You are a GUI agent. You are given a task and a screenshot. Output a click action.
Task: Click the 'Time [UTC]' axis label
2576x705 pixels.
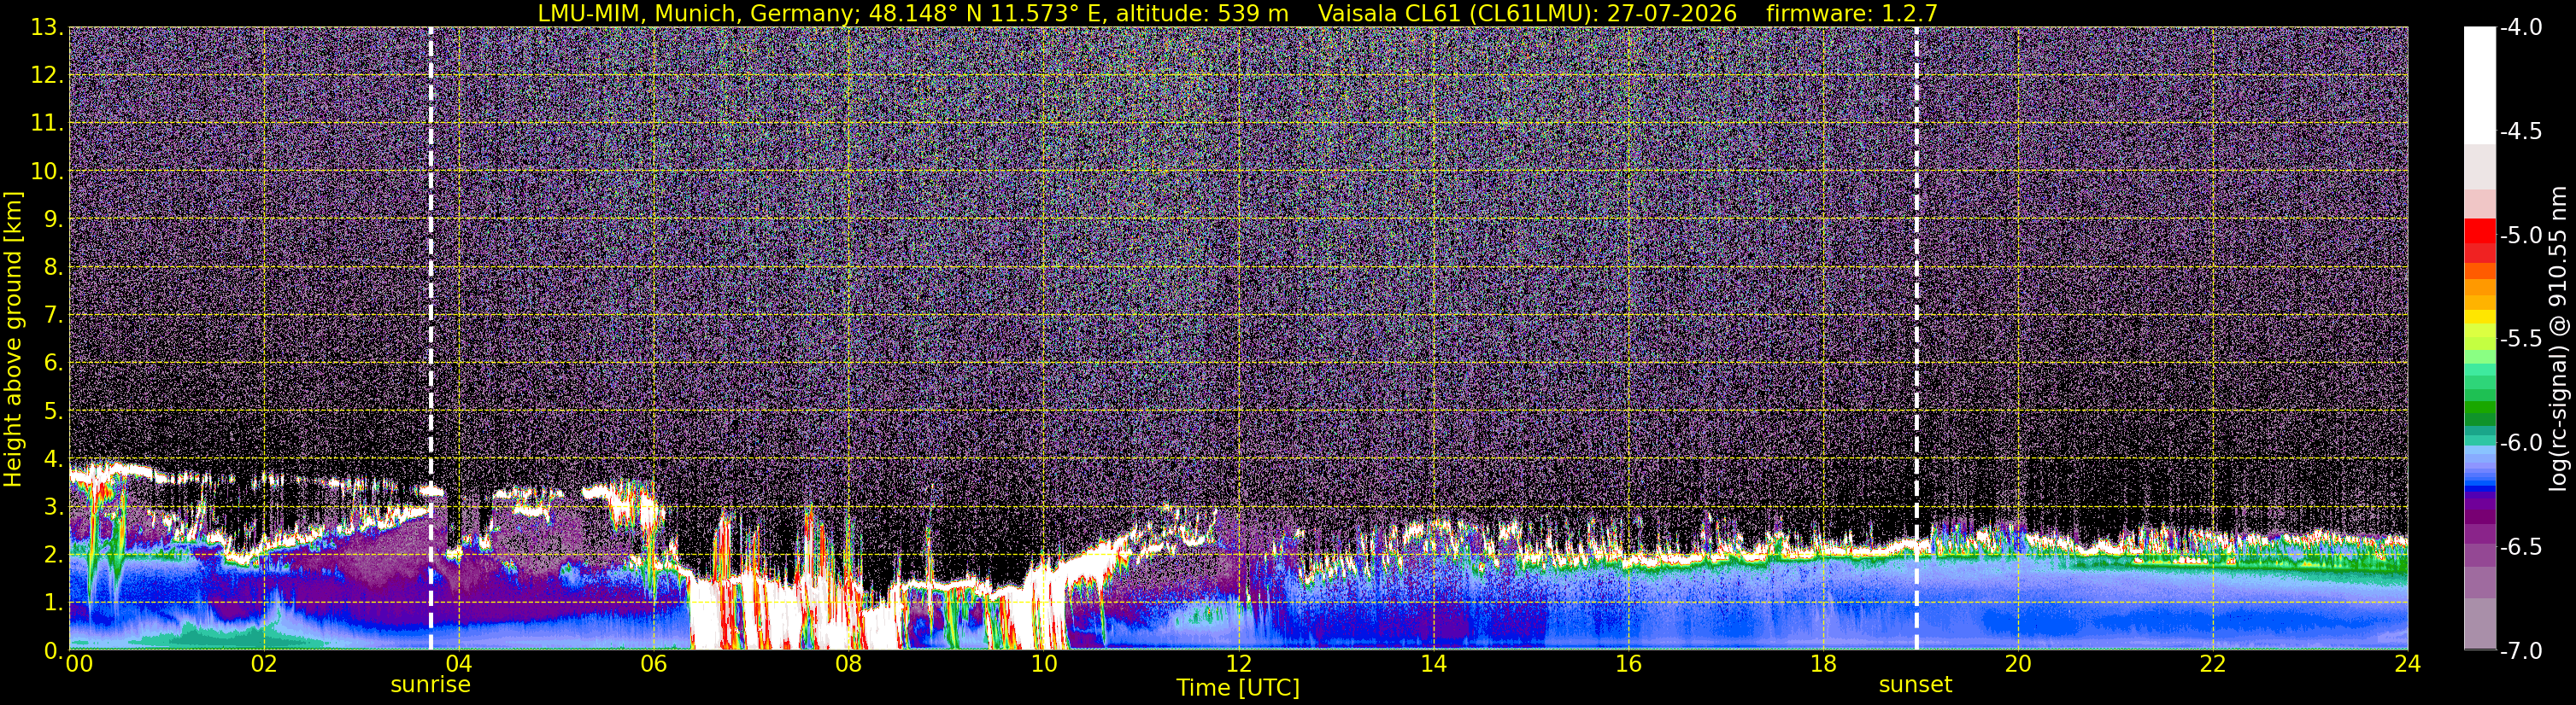point(1238,688)
